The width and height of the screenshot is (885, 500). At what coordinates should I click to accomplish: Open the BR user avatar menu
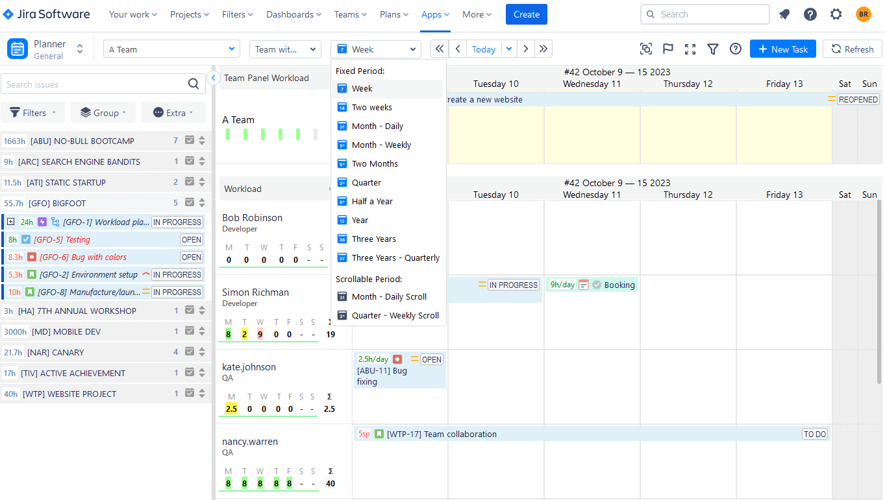coord(863,14)
